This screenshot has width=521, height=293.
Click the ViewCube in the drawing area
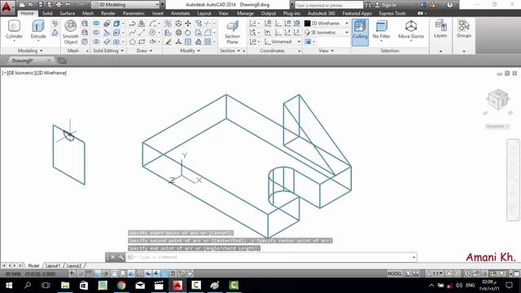tap(497, 99)
